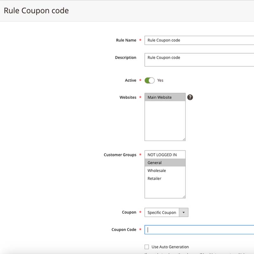Click the Coupon Code field label
Screen dimensions: 254x254
[x=124, y=230]
